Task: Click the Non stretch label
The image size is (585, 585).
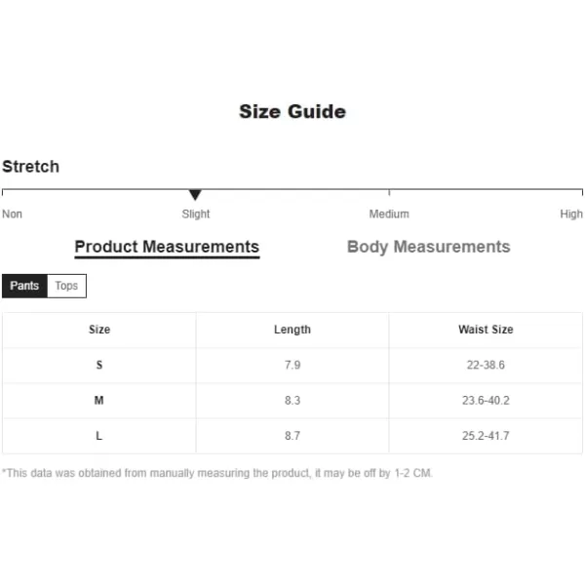Action: (x=12, y=214)
